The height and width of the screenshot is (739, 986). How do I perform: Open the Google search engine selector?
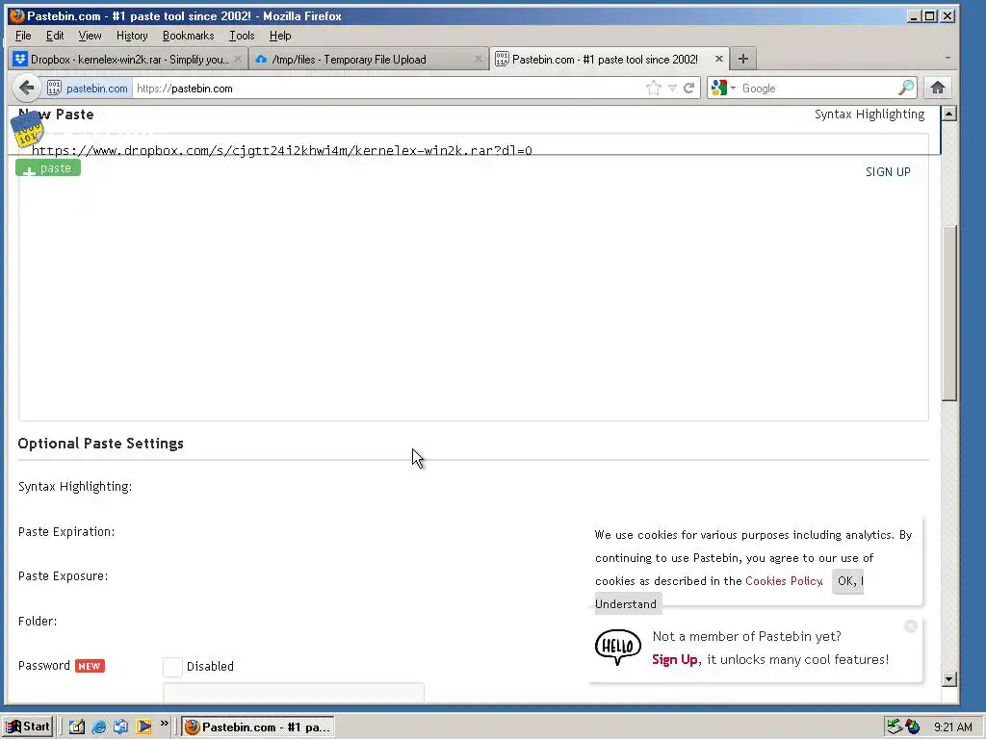coord(722,88)
